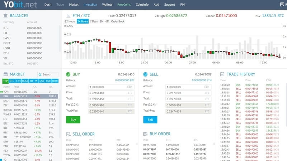Switch chart to 6M range

pos(107,21)
